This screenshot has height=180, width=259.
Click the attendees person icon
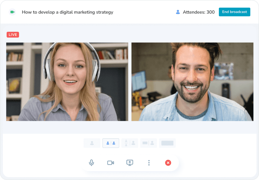click(178, 12)
